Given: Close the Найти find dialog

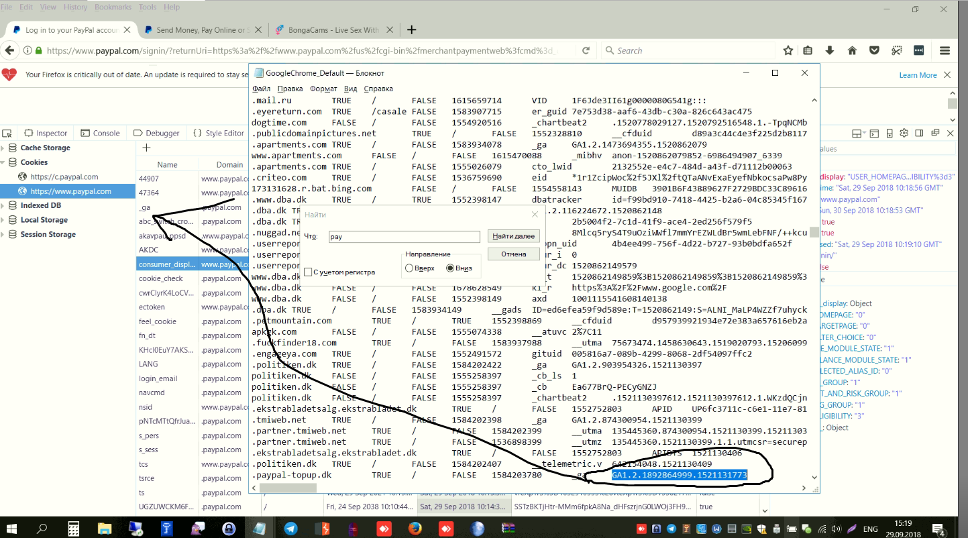Looking at the screenshot, I should tap(535, 215).
